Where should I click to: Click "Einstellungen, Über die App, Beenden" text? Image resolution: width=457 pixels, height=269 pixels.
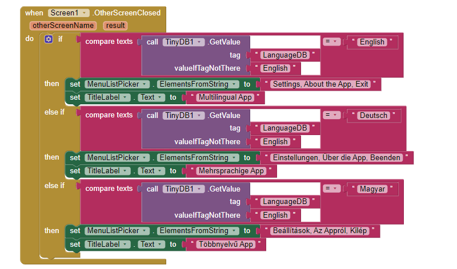click(336, 158)
